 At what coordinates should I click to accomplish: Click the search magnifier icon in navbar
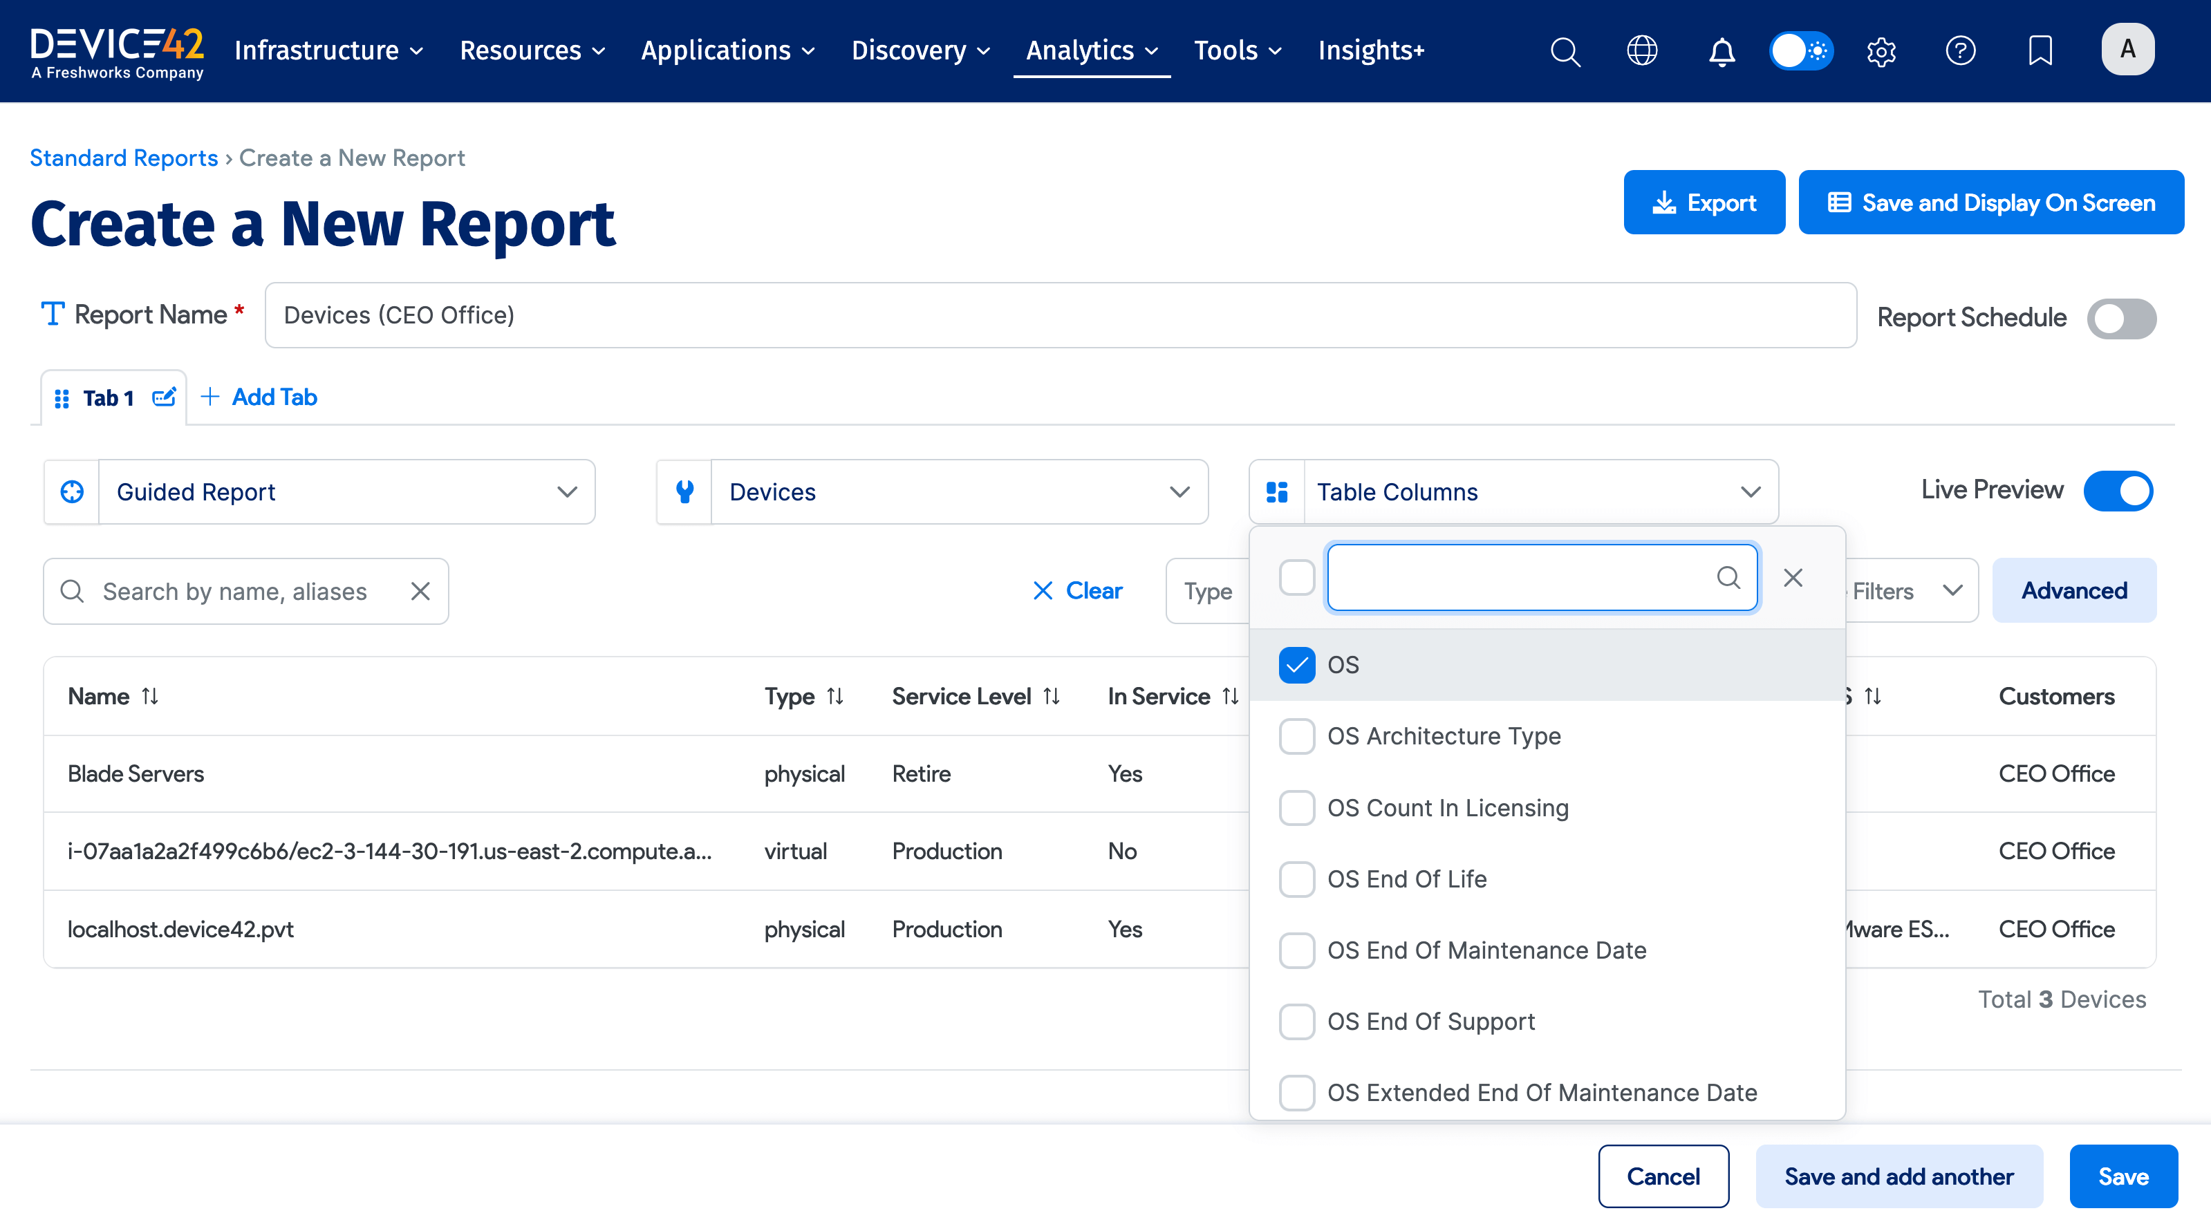tap(1565, 51)
